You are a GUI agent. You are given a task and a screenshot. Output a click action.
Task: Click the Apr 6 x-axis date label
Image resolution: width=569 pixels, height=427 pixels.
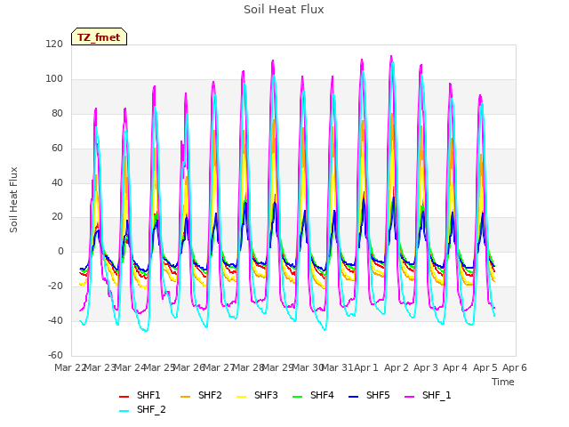[515, 367]
